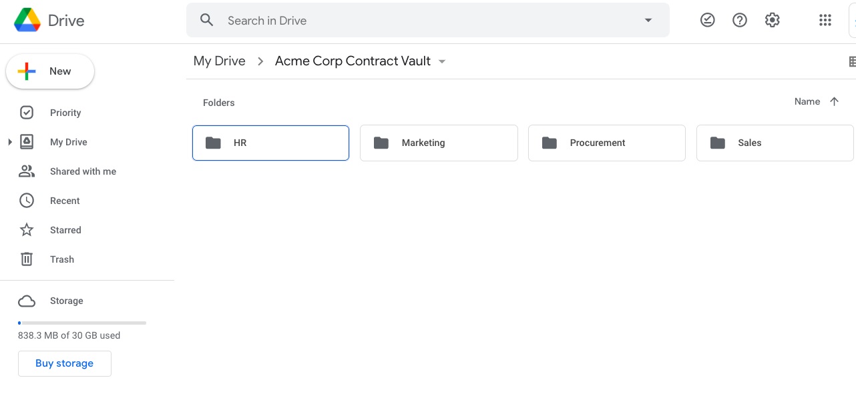This screenshot has height=396, width=856.
Task: Click the magnifier search icon
Action: [x=207, y=20]
